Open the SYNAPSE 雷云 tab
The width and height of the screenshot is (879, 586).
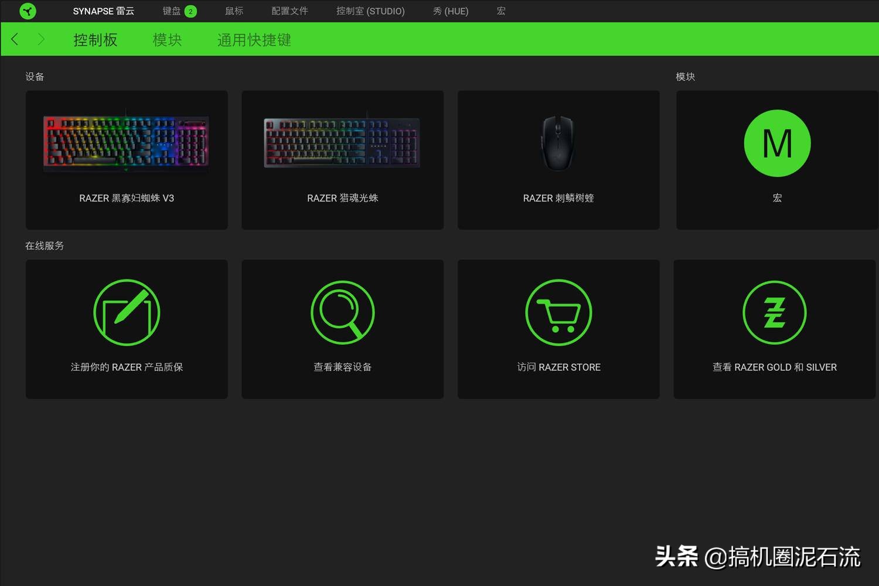coord(104,11)
